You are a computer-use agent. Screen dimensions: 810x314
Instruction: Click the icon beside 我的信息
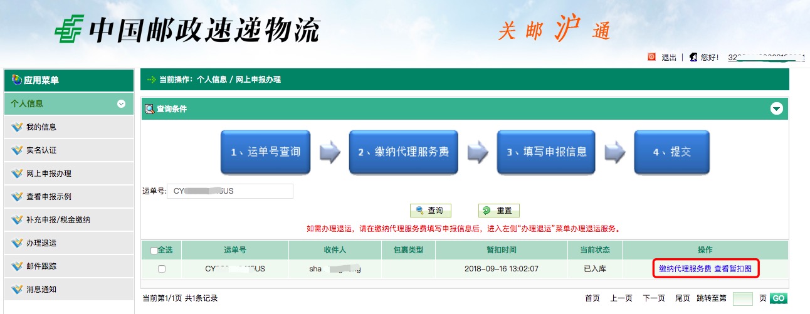pyautogui.click(x=17, y=127)
